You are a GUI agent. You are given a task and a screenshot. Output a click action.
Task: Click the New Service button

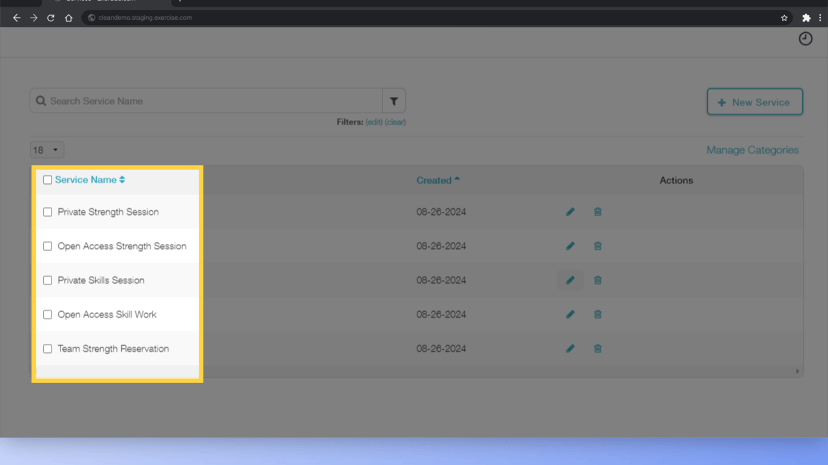pos(755,102)
